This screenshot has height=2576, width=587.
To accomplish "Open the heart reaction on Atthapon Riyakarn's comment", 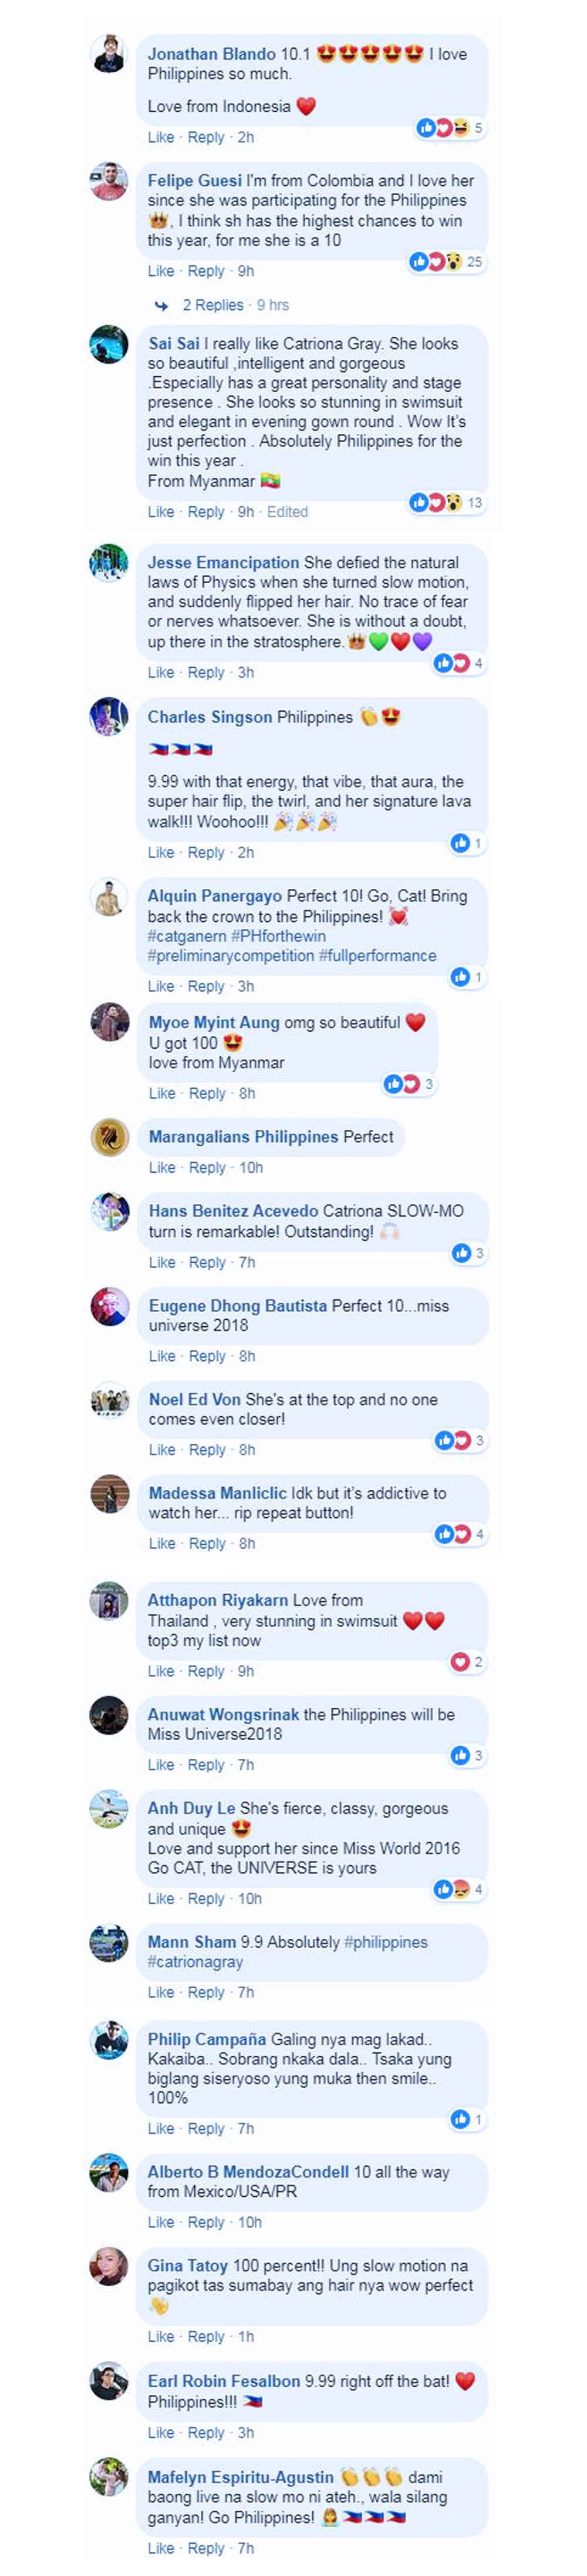I will tap(466, 1661).
